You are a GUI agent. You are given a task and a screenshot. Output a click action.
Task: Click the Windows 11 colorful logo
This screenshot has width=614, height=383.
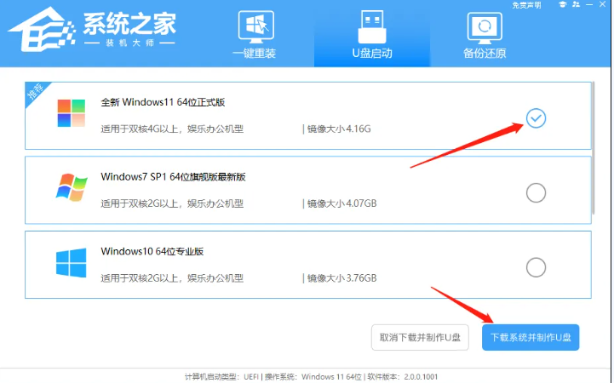[72, 113]
